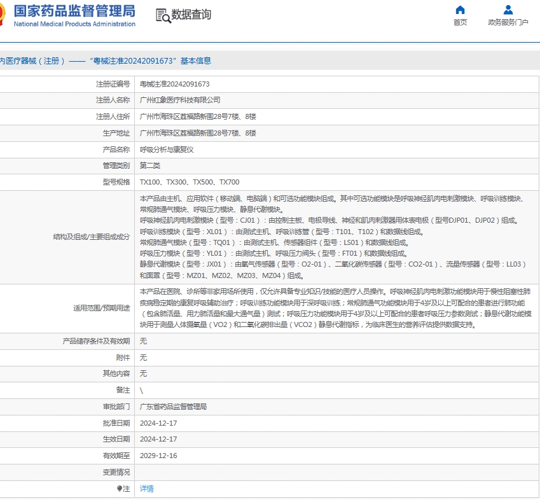The width and height of the screenshot is (540, 502).
Task: Click the bullet icon beside 注
Action: 119,489
